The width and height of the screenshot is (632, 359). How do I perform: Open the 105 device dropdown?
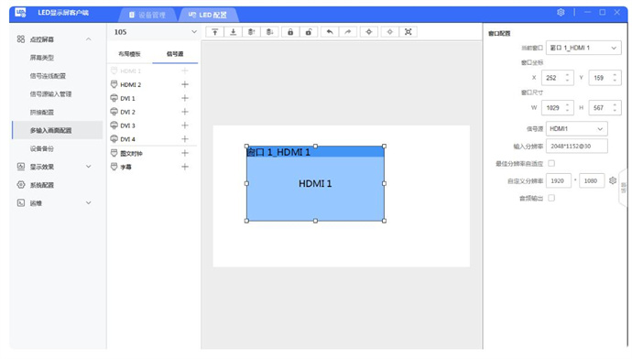click(x=156, y=32)
